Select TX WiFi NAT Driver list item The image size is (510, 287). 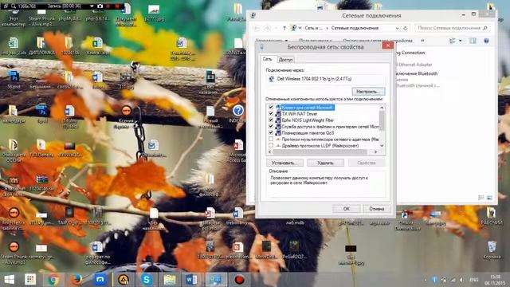(300, 113)
